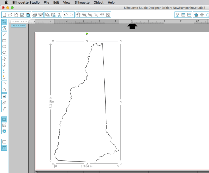This screenshot has height=173, width=209.
Task: Select the Eraser tool
Action: (4, 103)
